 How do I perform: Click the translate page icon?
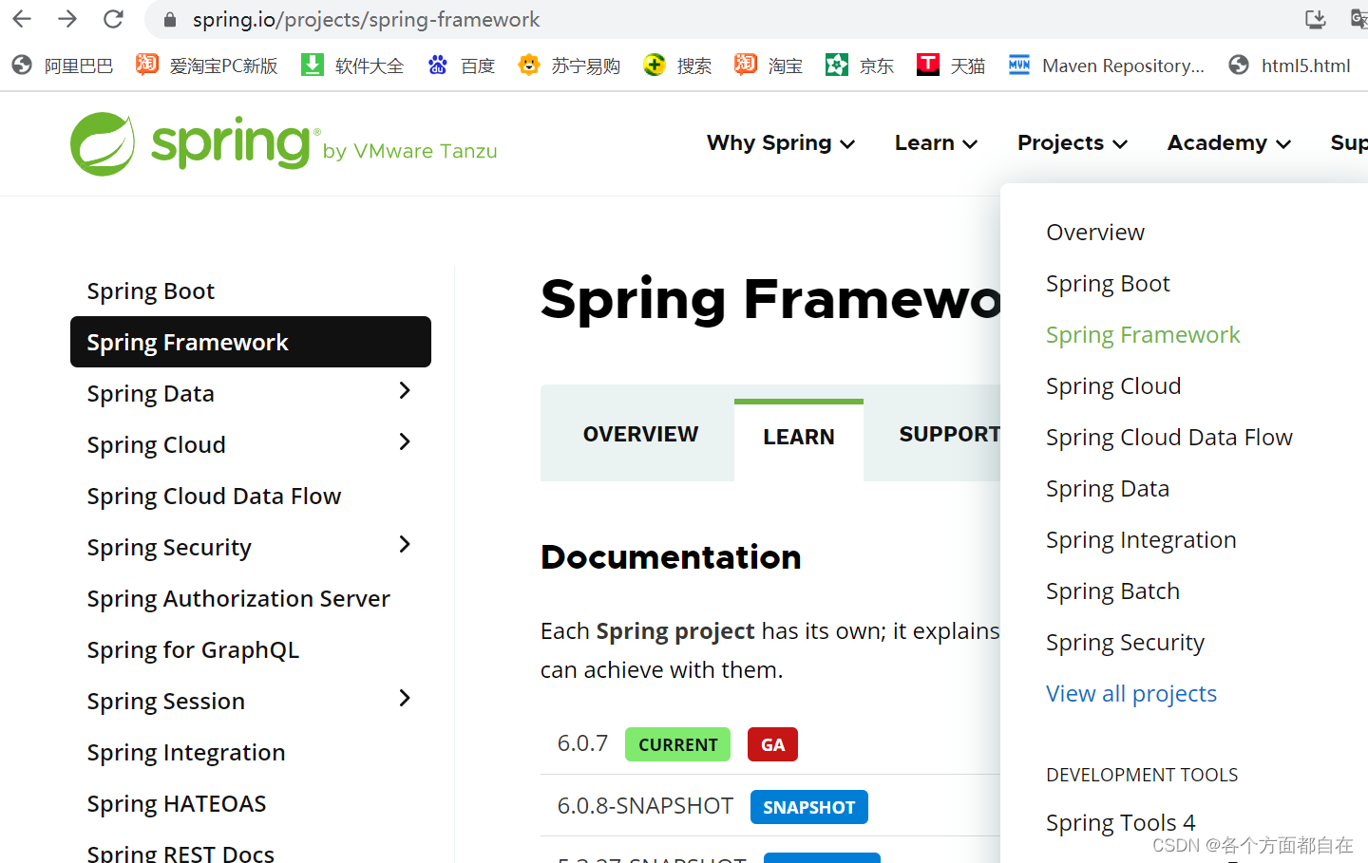click(x=1358, y=19)
